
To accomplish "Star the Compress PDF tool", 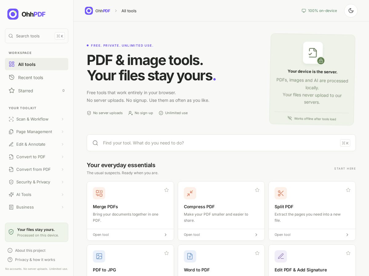I will 257,190.
